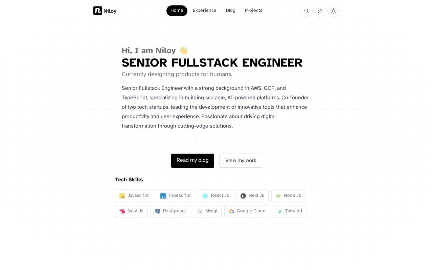Go to the Home nav tab

(x=177, y=11)
